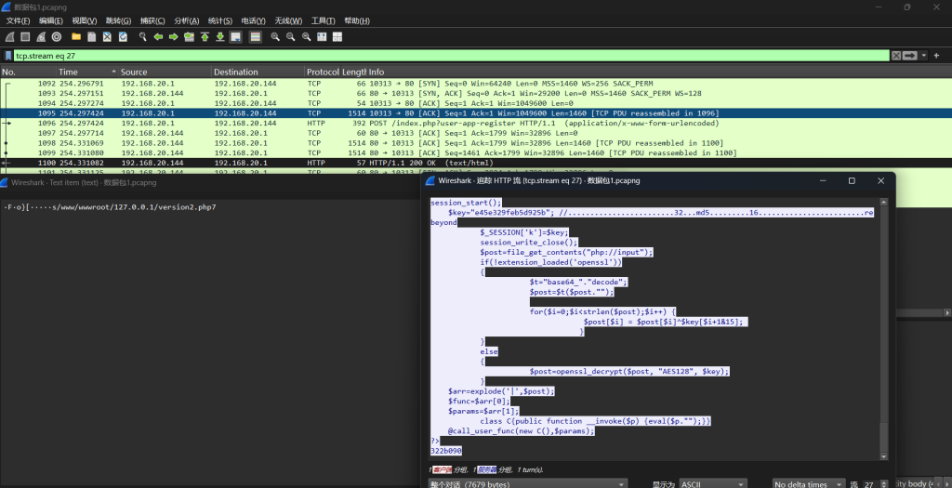Apply display filter with arrow button

pyautogui.click(x=910, y=56)
